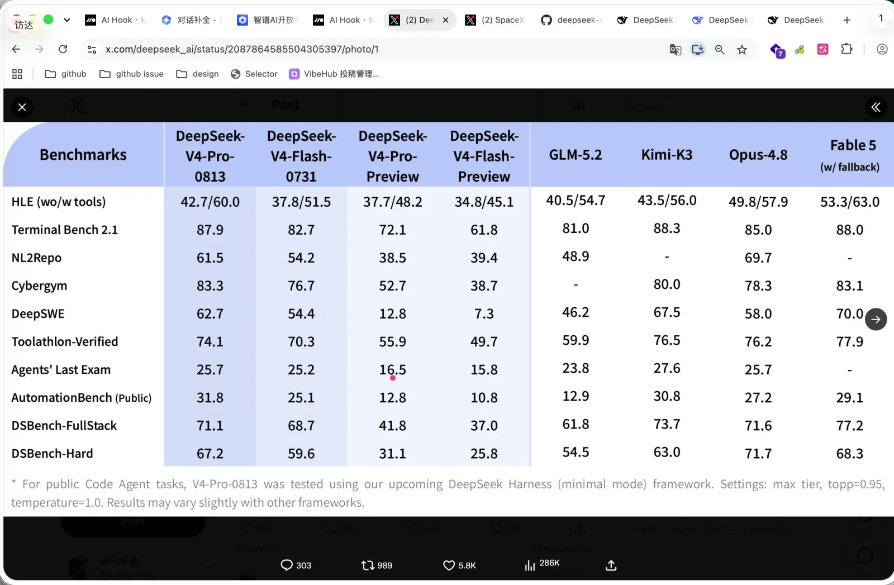Open the design bookmark folder

(197, 74)
